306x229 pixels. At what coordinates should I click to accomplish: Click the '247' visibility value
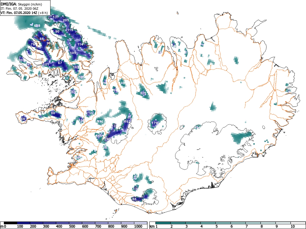point(28,64)
